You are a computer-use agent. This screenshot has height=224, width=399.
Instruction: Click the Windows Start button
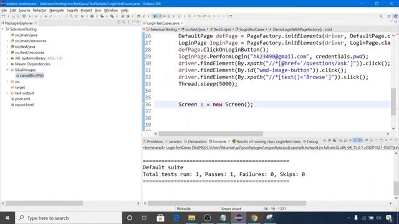pyautogui.click(x=7, y=218)
